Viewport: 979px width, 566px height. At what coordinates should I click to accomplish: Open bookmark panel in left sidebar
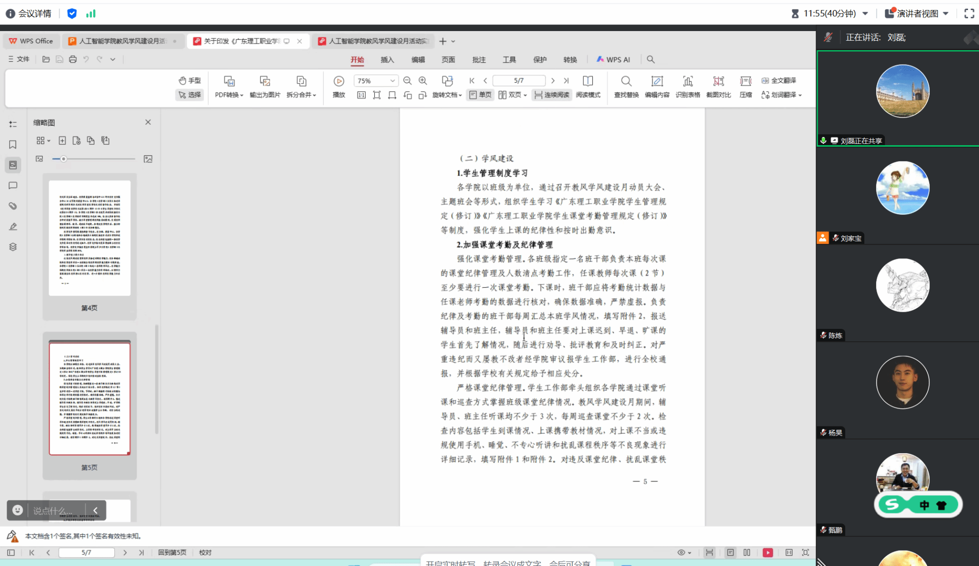coord(13,144)
